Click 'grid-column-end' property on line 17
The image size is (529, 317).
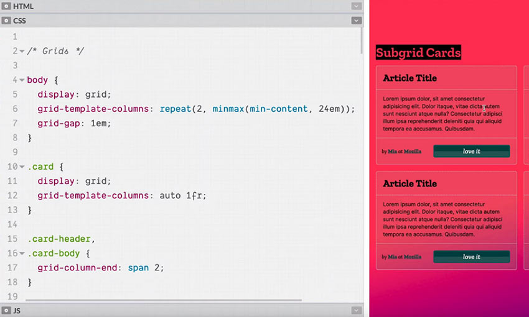click(x=77, y=268)
